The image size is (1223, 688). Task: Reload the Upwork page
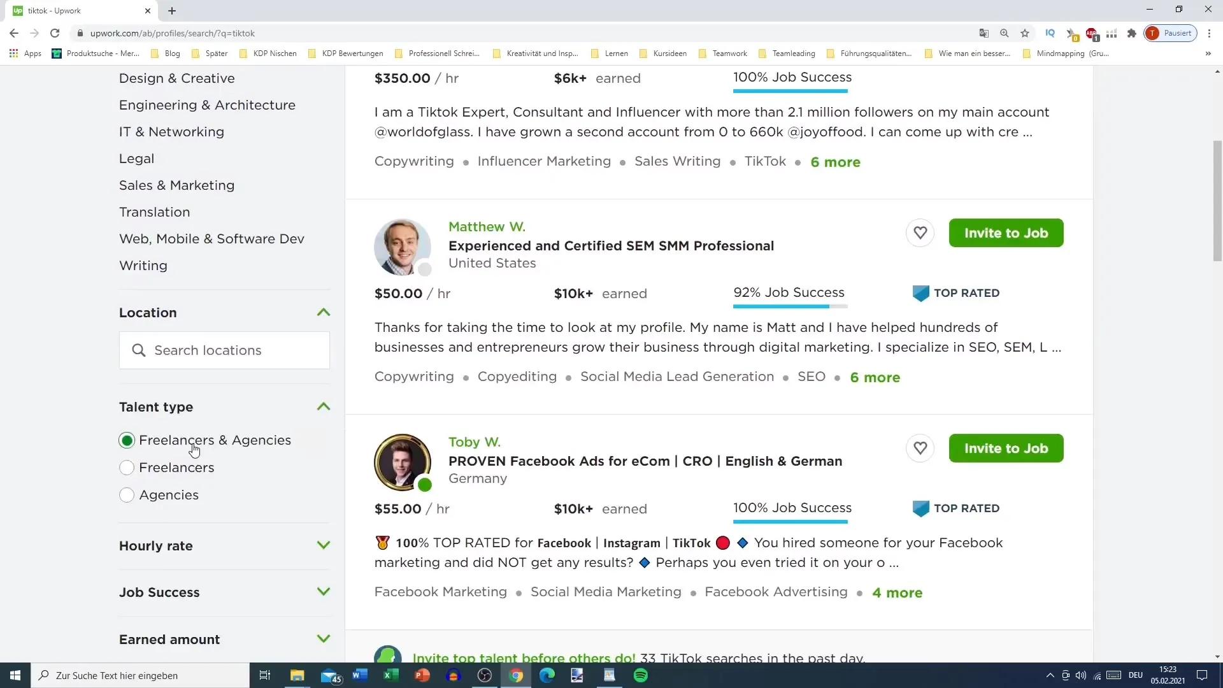click(x=55, y=33)
